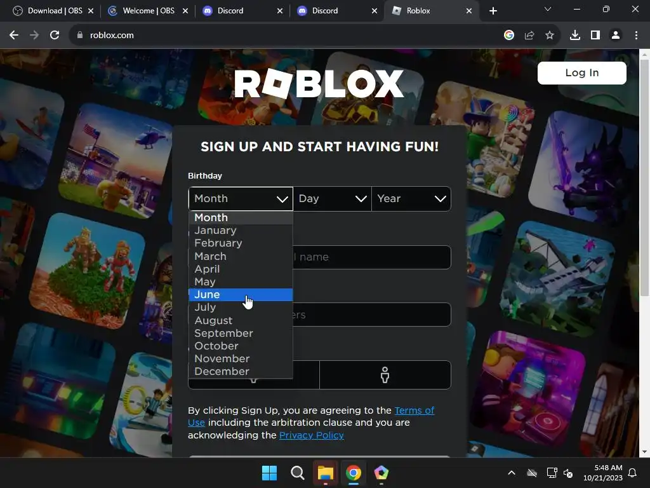Close the Welcome | OBS tab
The width and height of the screenshot is (650, 488).
coord(185,11)
